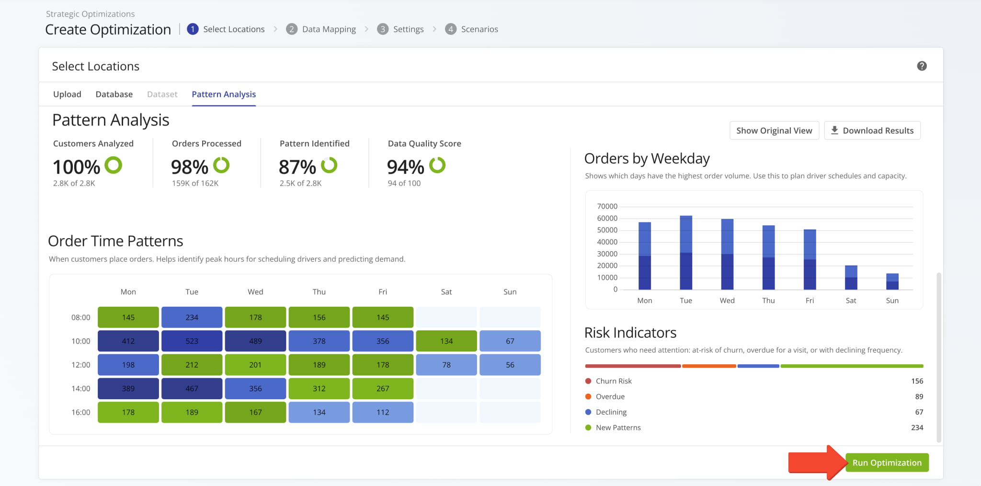Click the download icon beside Download Results

pyautogui.click(x=834, y=130)
